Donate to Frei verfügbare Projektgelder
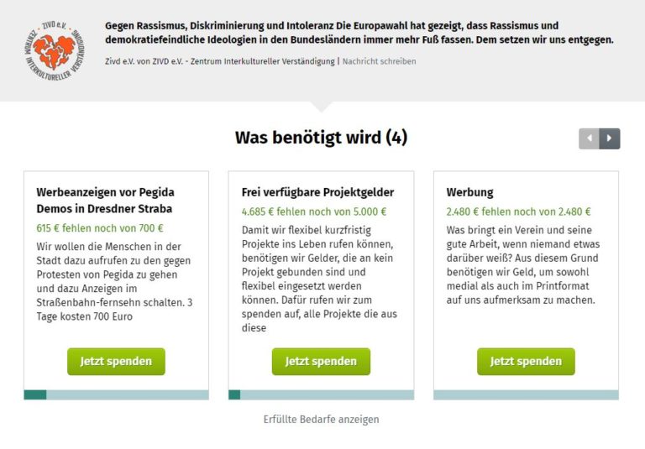The image size is (645, 449). [x=321, y=362]
